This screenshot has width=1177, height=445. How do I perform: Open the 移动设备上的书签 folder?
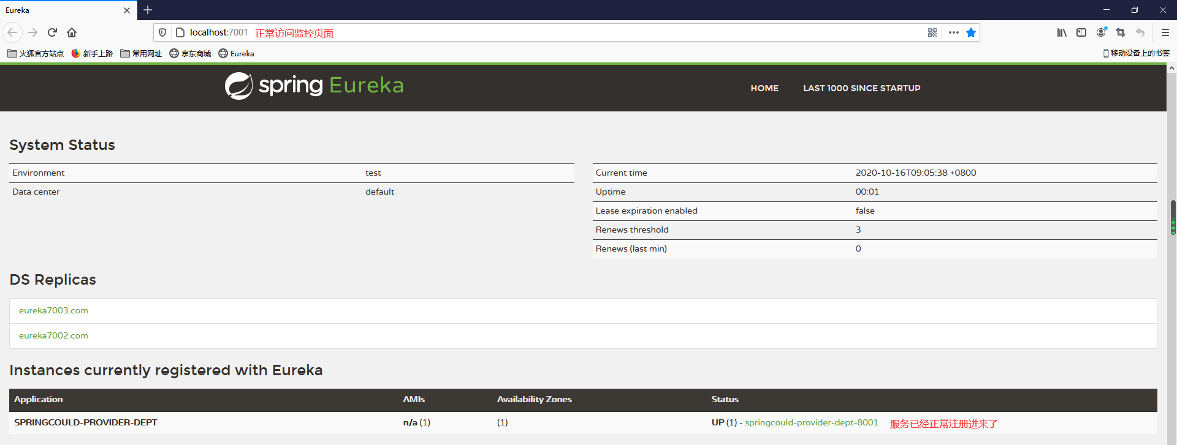point(1136,53)
